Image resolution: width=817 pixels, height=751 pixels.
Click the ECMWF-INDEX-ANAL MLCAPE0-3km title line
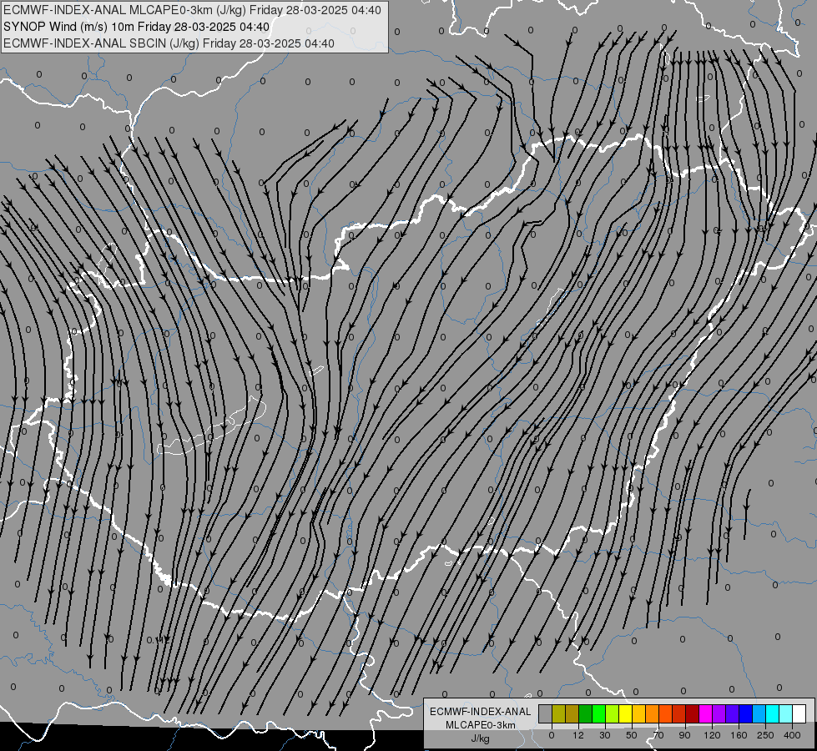192,10
